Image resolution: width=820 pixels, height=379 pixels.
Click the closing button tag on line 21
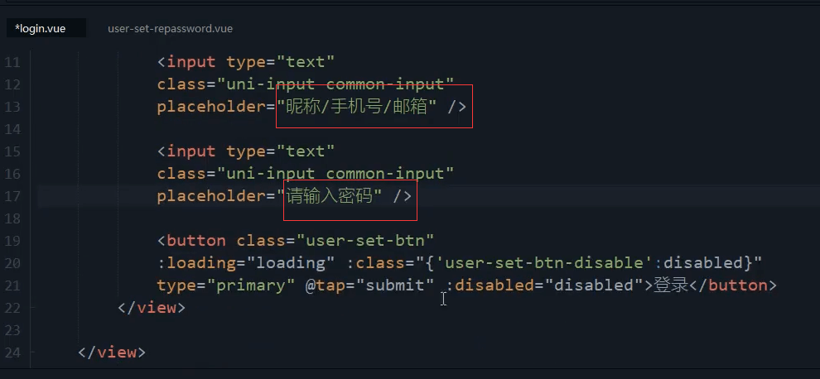(x=733, y=285)
